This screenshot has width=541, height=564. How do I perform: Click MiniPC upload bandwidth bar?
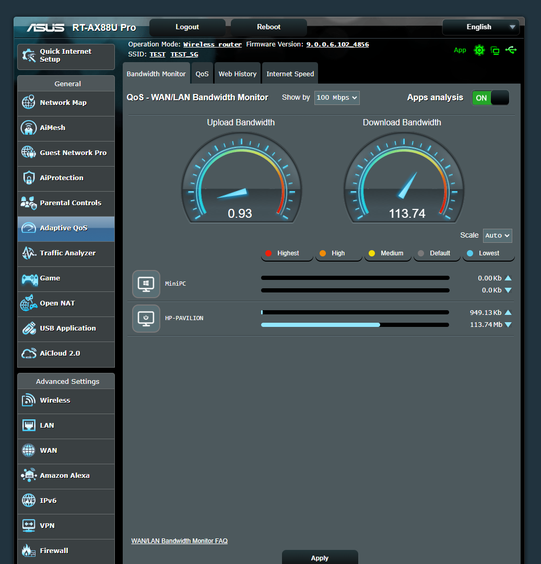[355, 278]
